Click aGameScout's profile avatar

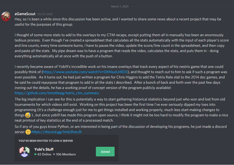pyautogui.click(x=6, y=16)
